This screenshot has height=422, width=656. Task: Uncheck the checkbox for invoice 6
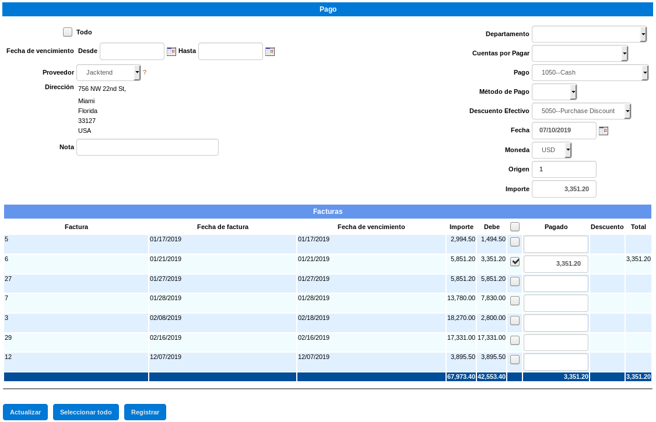coord(515,262)
